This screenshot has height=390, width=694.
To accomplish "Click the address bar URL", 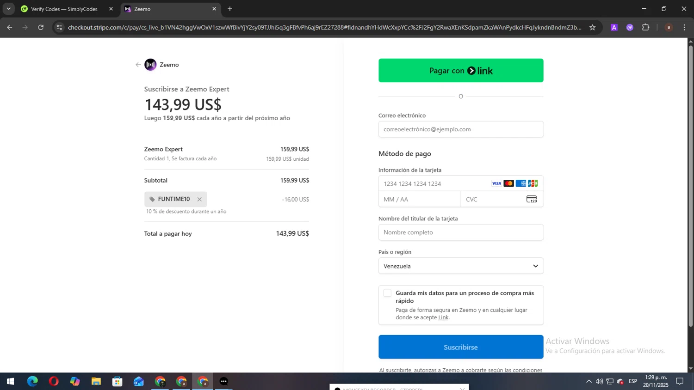I will (x=324, y=27).
